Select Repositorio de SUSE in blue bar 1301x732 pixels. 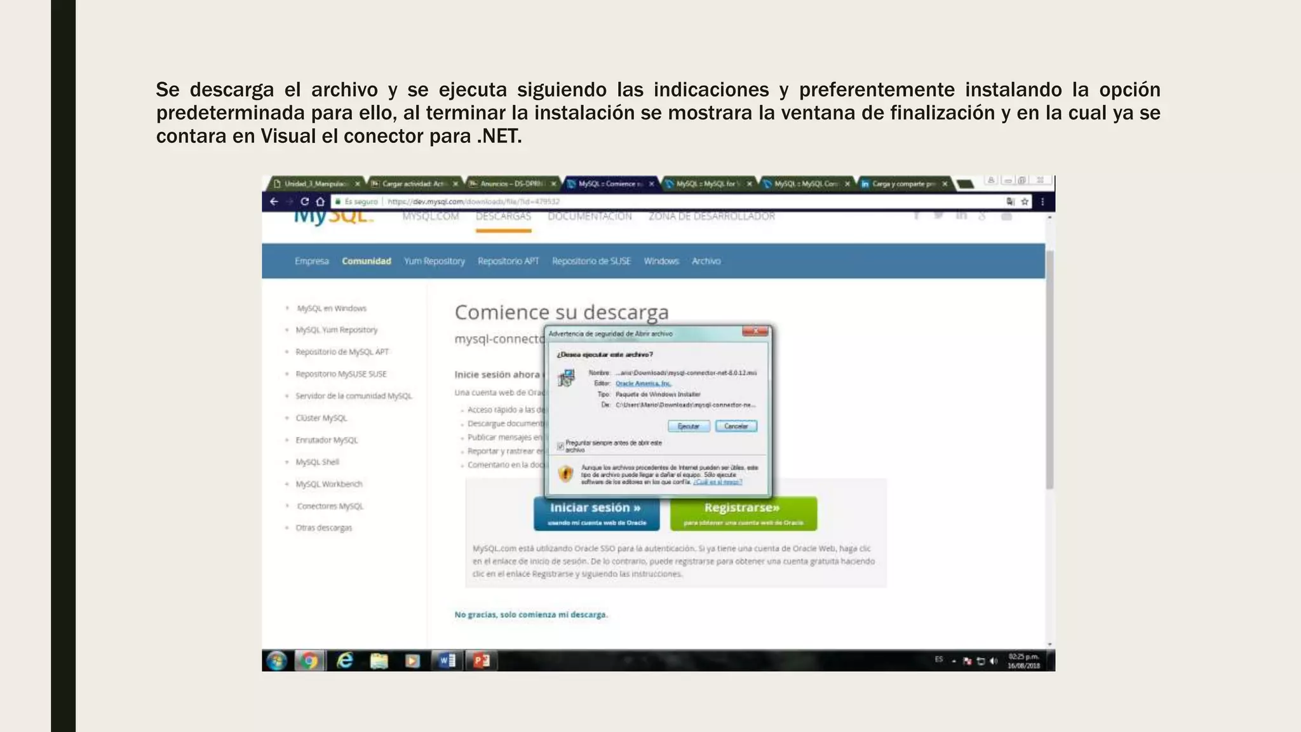tap(591, 261)
